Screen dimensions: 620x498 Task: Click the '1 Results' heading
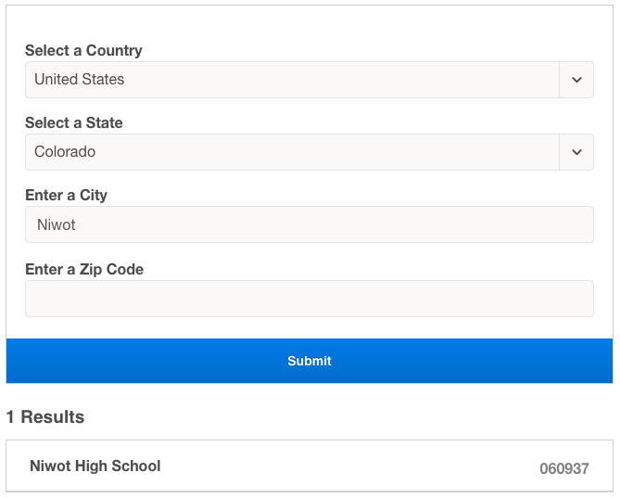pos(44,416)
